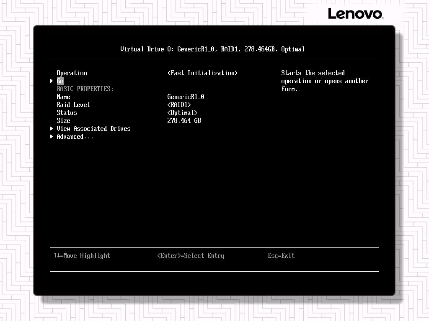This screenshot has width=429, height=321.
Task: Click the Enter=Select Entry hint
Action: 191,256
